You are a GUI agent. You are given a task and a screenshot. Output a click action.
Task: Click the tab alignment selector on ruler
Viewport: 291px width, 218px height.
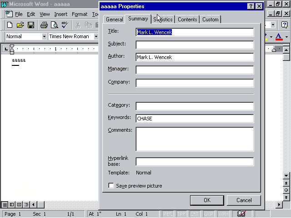(6, 49)
